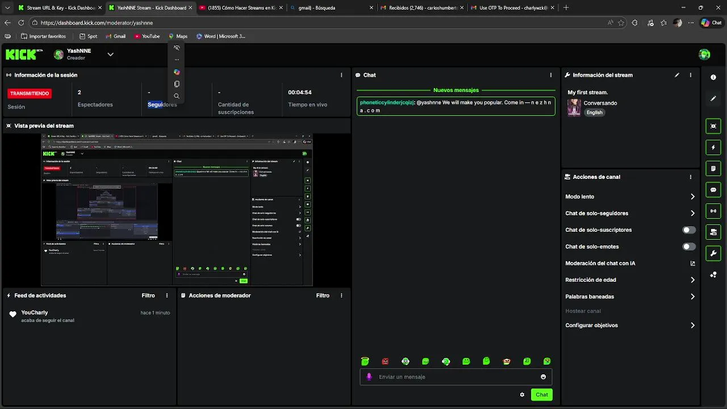Screen dimensions: 727x409
Task: Open the YouTube bookmark
Action: 147,36
